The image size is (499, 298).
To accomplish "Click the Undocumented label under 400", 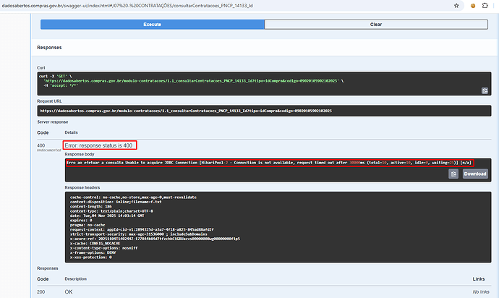I will [x=48, y=150].
